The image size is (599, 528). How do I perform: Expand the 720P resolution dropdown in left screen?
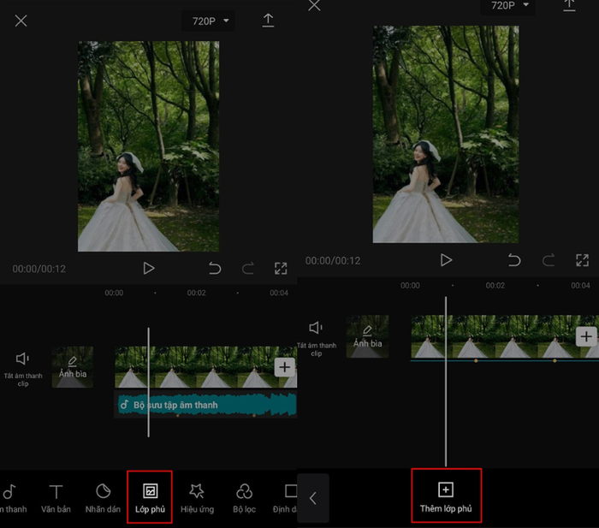[x=209, y=21]
